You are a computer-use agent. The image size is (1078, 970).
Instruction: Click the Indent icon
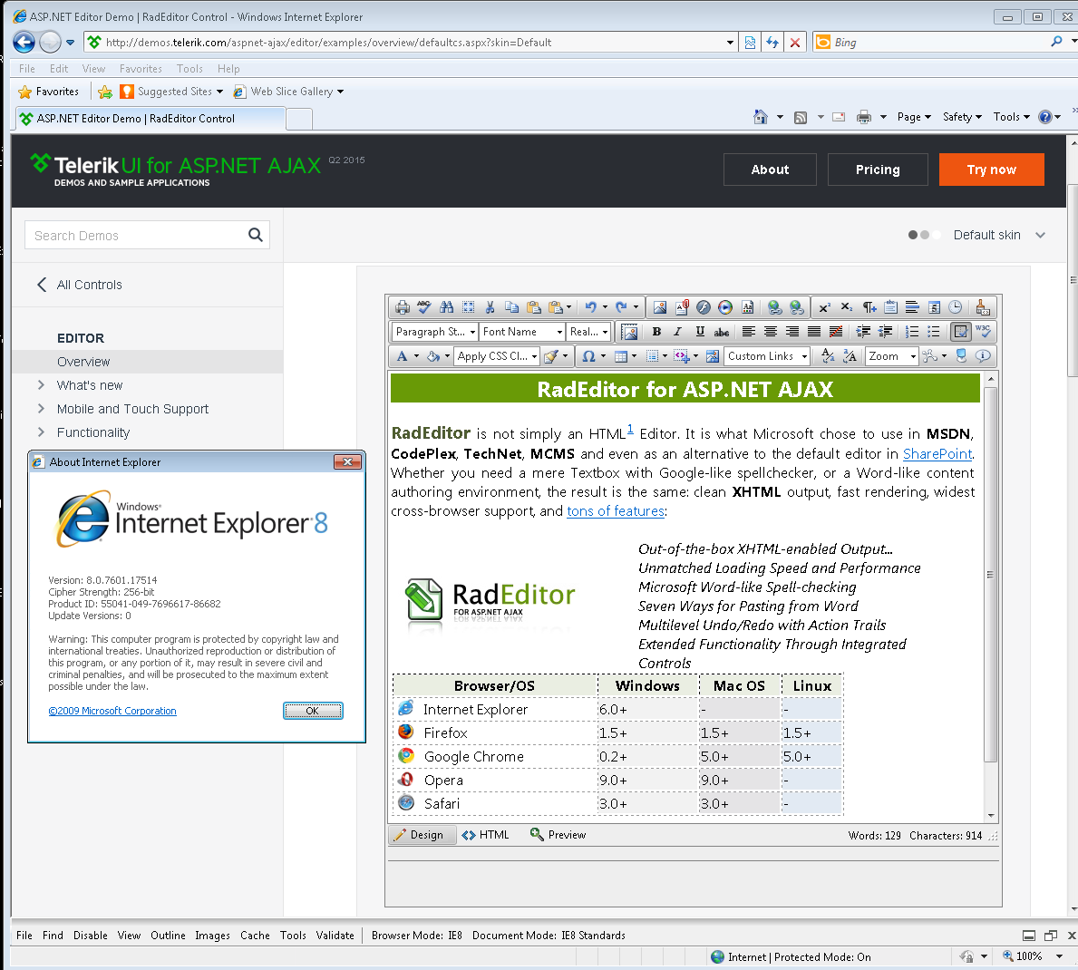[x=863, y=332]
